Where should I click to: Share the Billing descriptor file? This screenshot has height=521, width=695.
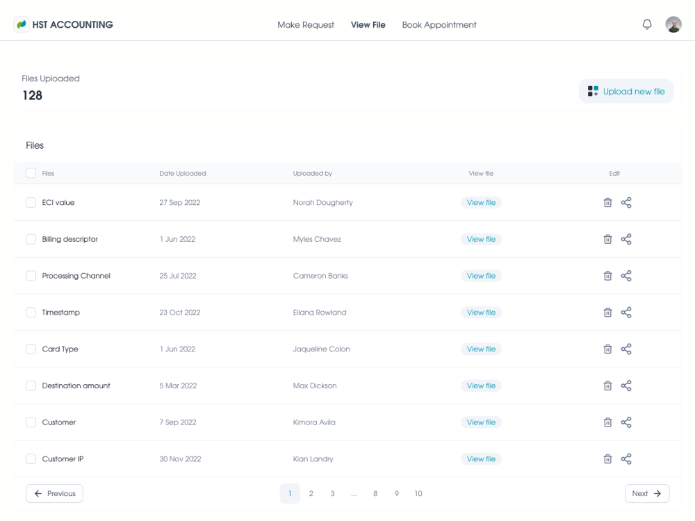click(x=626, y=239)
